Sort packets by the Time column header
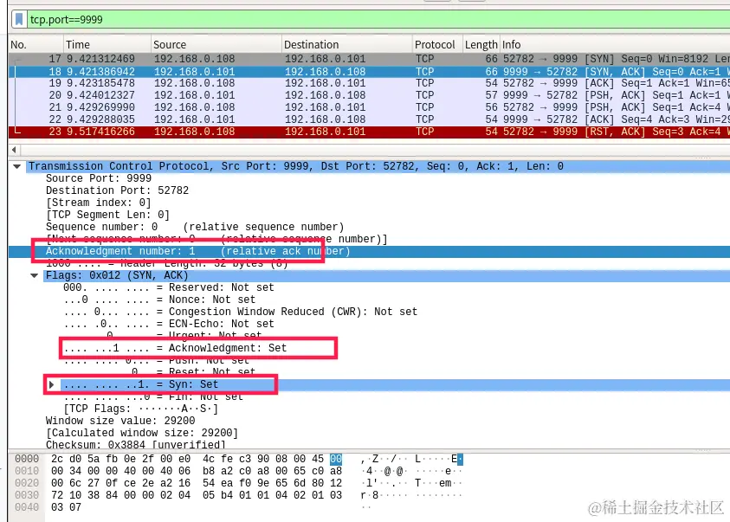This screenshot has height=522, width=730. pyautogui.click(x=107, y=45)
